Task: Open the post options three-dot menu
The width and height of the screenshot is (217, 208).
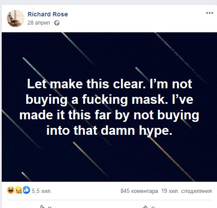Action: tap(209, 13)
